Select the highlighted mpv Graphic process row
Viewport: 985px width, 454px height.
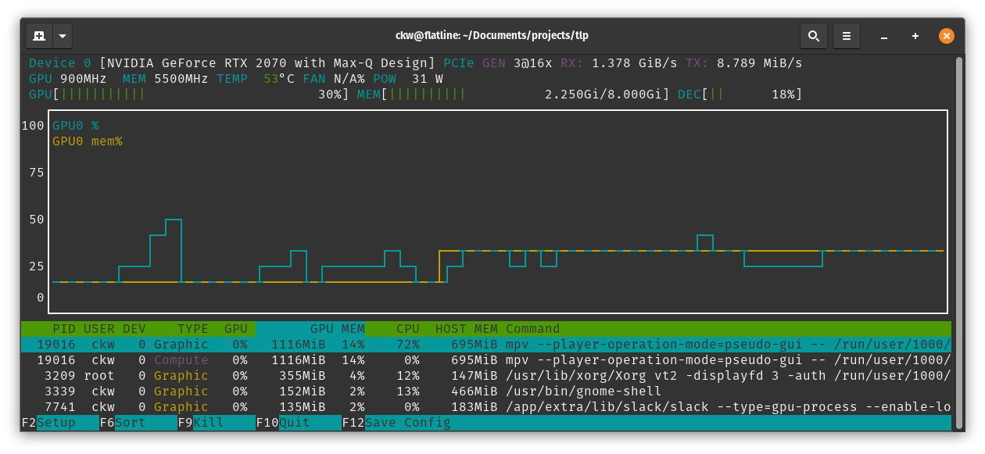point(313,344)
